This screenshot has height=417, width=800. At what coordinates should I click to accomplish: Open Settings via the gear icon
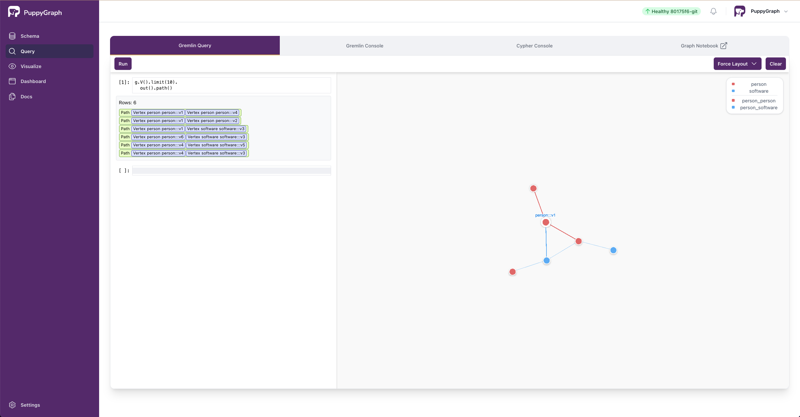point(12,405)
